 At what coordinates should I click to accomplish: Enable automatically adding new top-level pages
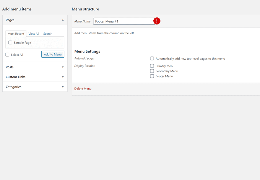152,58
